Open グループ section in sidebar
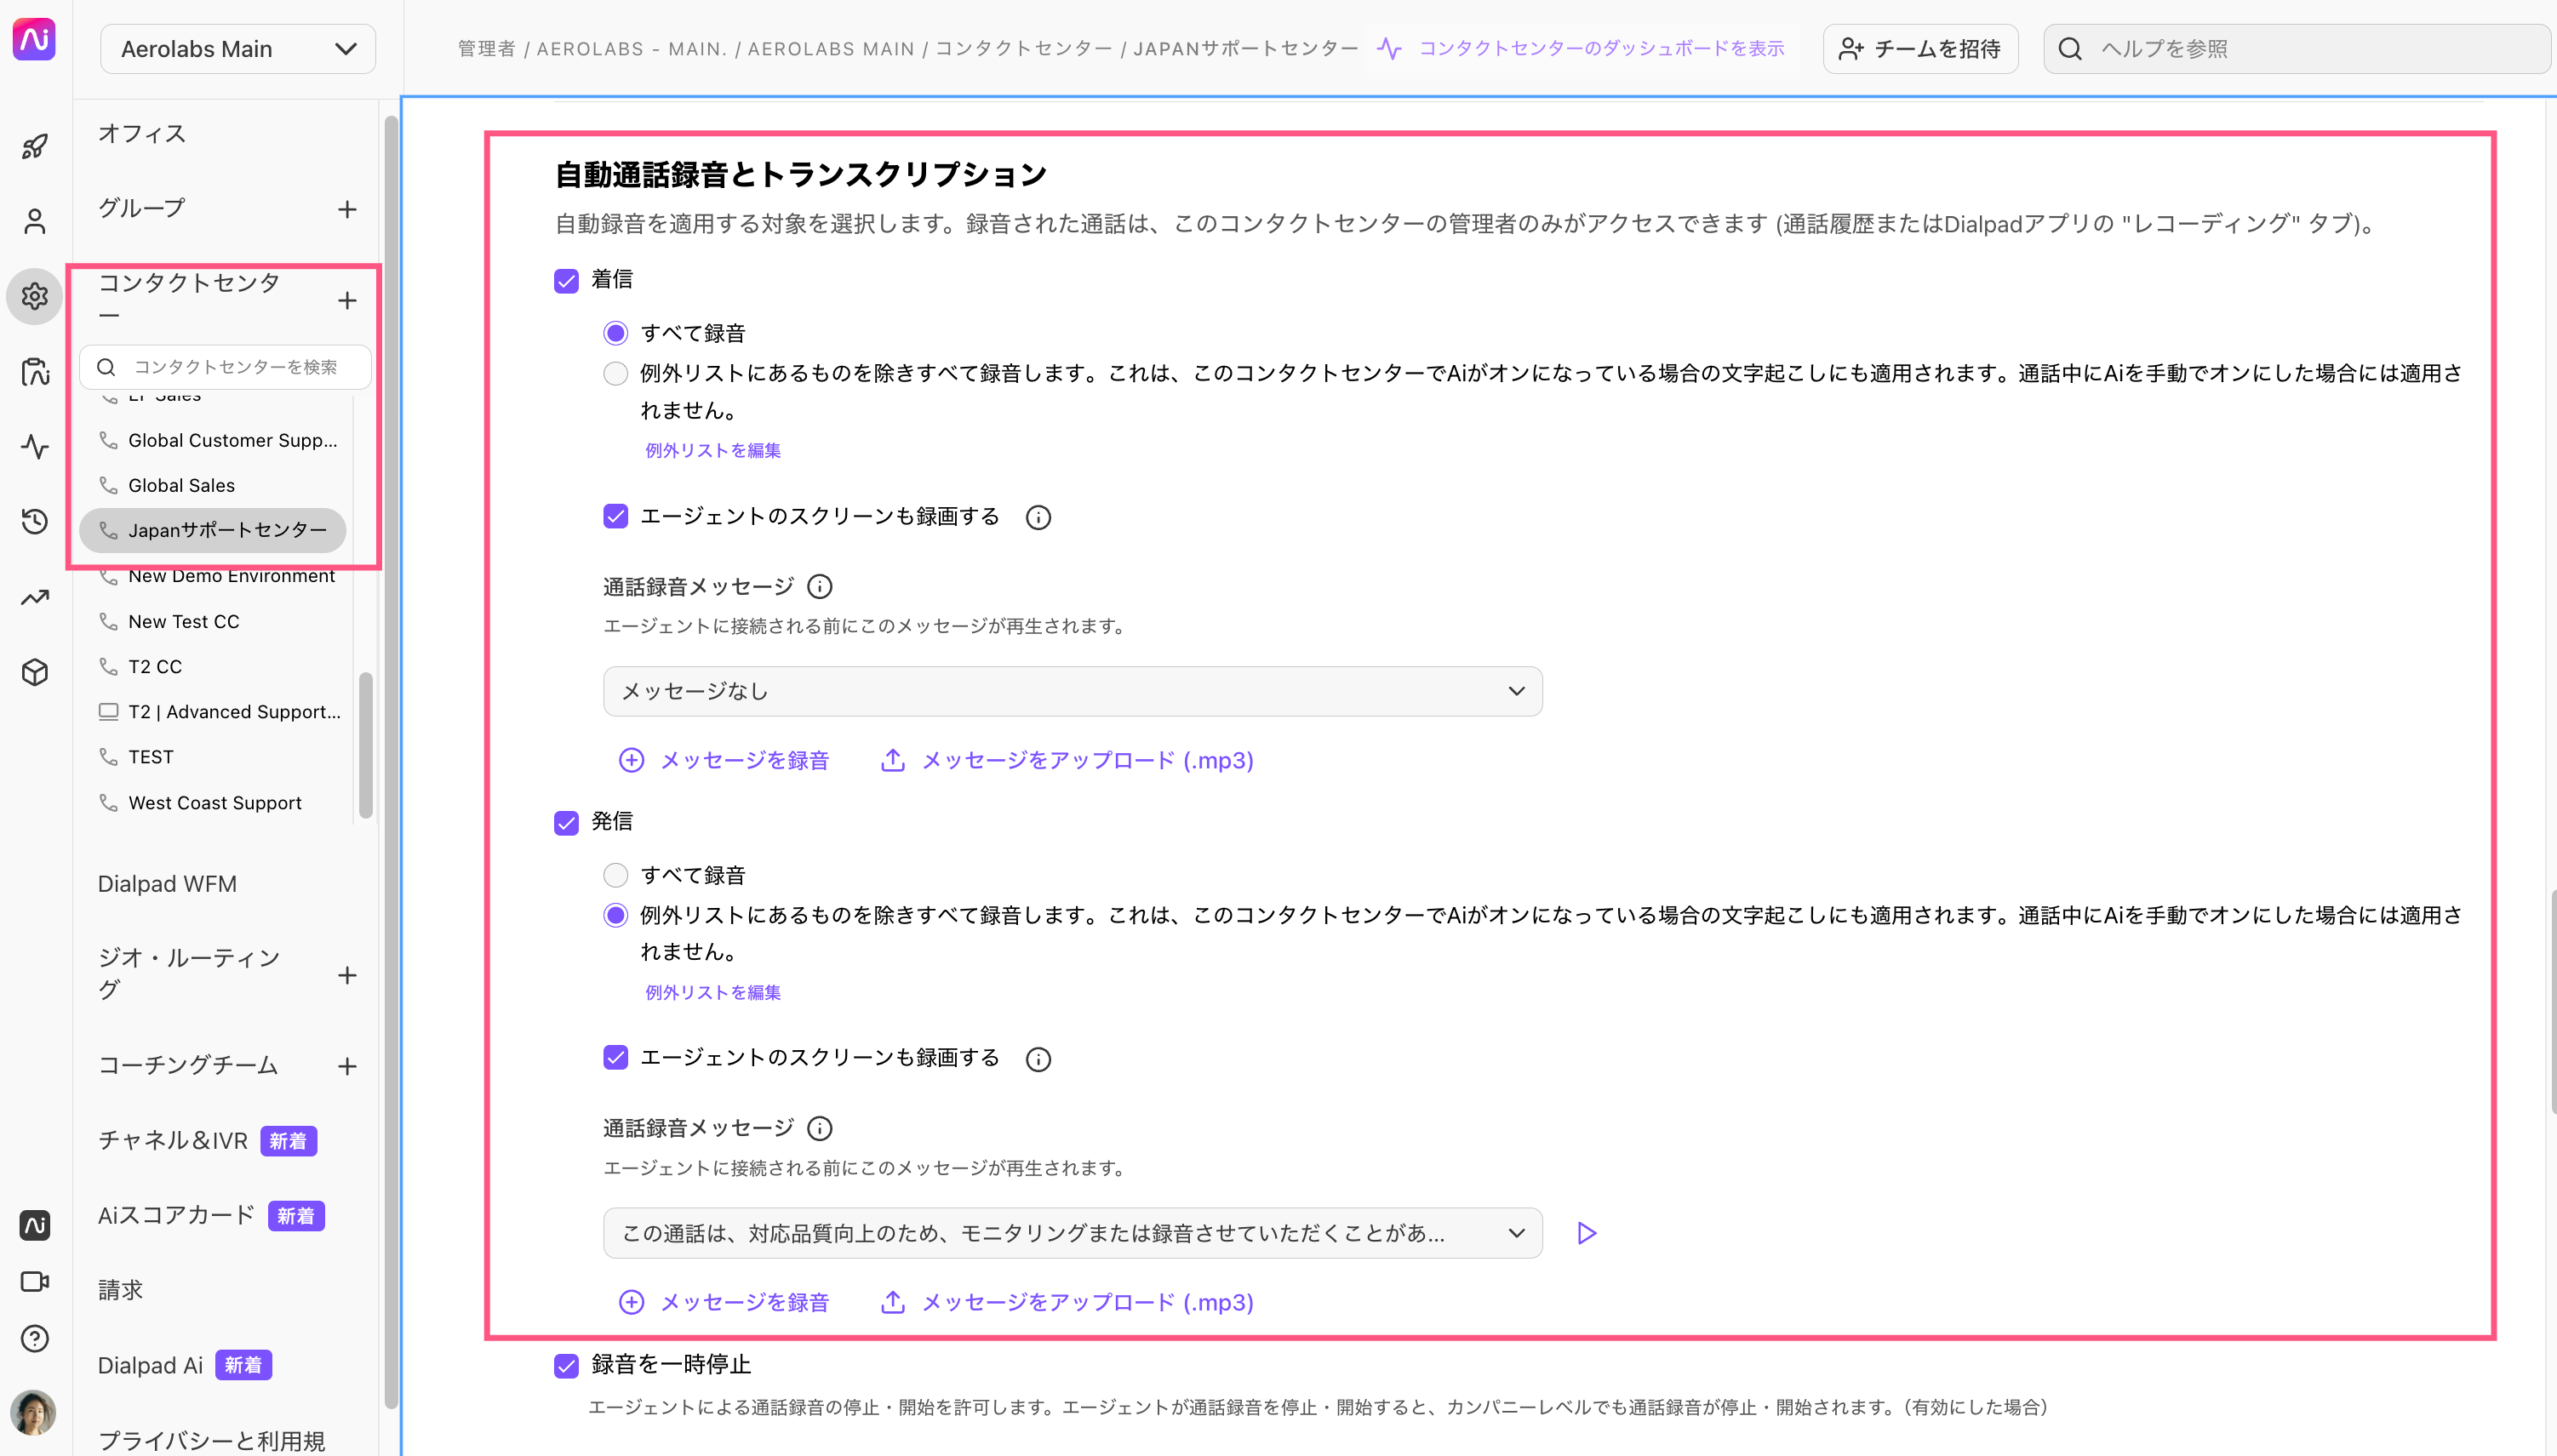The width and height of the screenshot is (2557, 1456). tap(142, 208)
